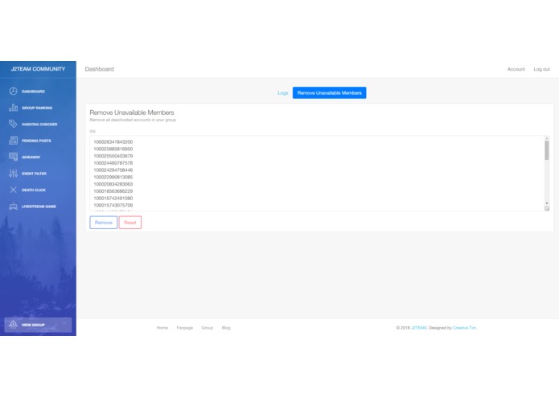The image size is (559, 397).
Task: Click inside the IDs text area
Action: pyautogui.click(x=317, y=174)
